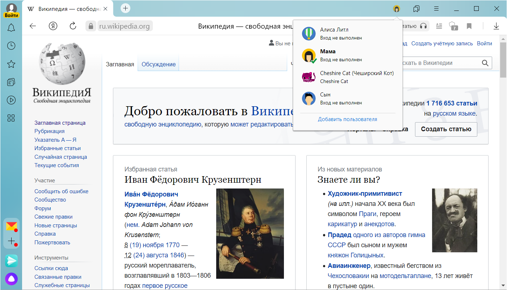Click the padlock site security icon
The image size is (507, 290).
[x=91, y=26]
